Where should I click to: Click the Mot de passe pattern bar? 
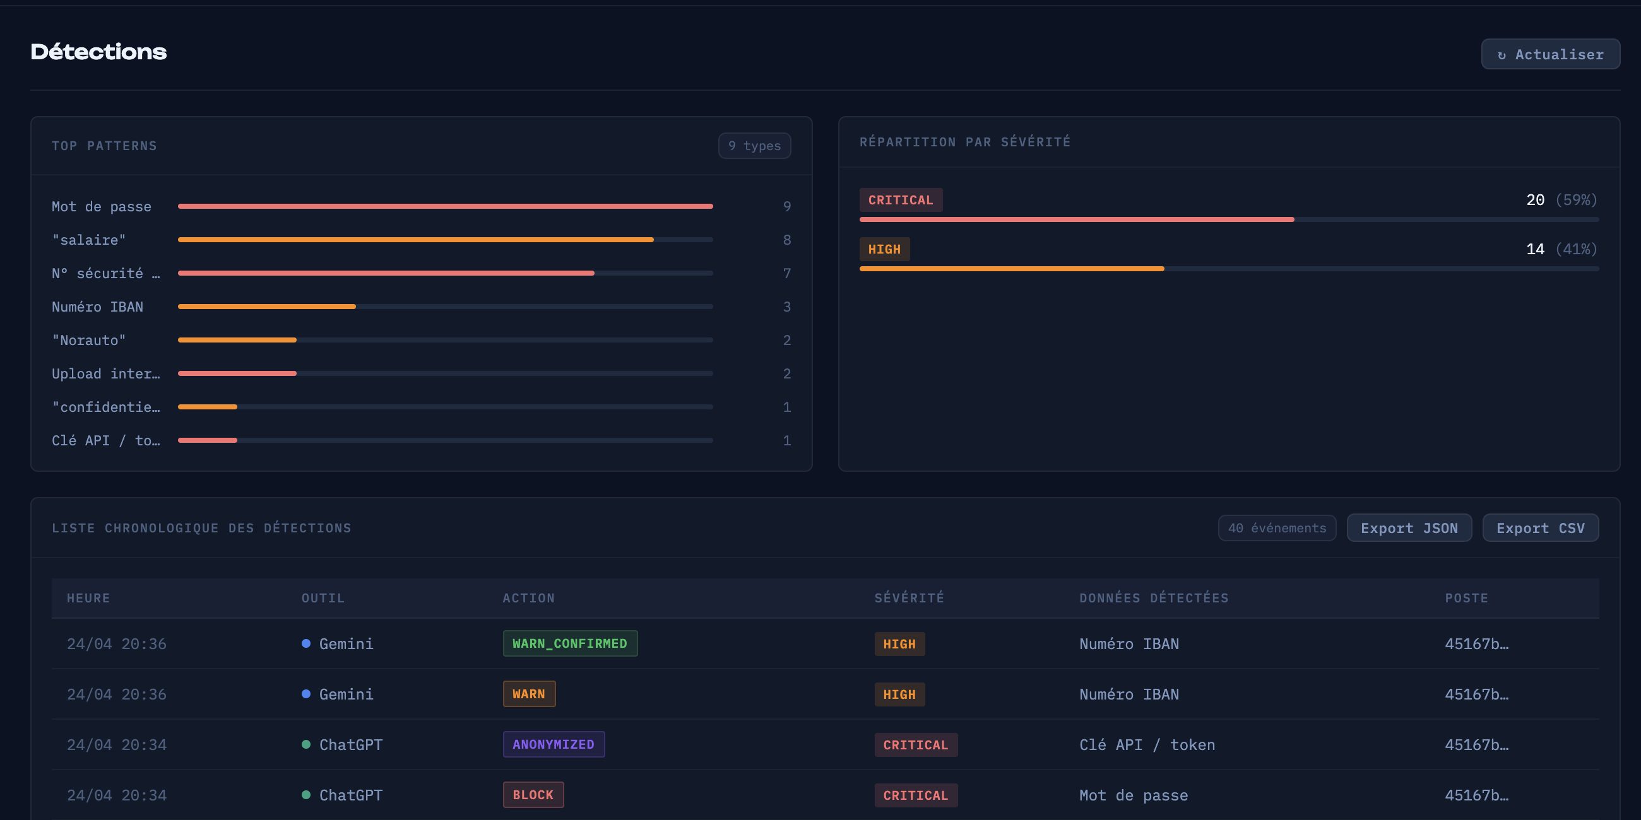point(446,206)
